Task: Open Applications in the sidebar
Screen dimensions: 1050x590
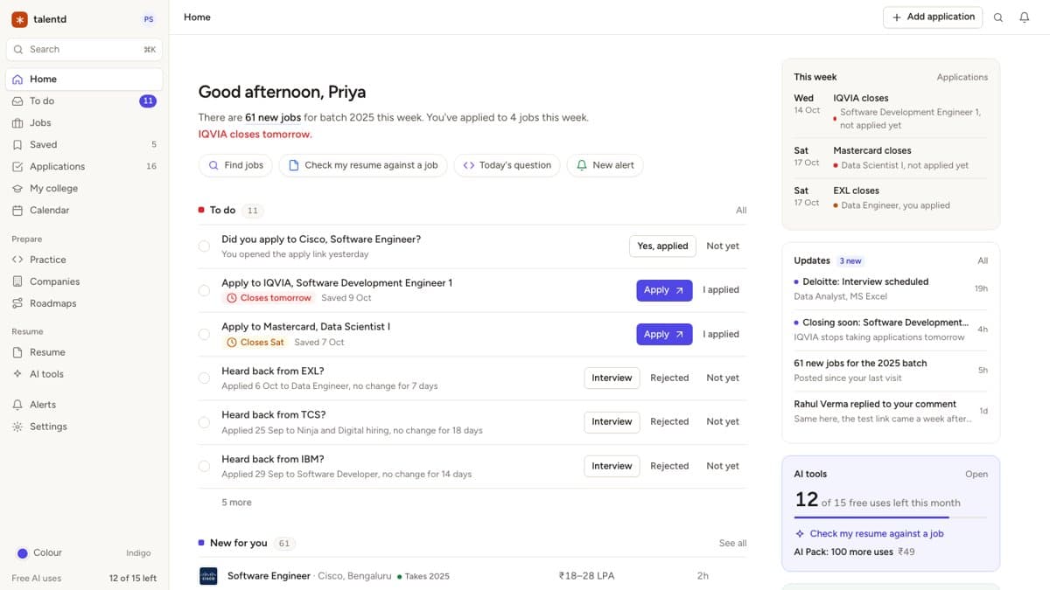Action: point(84,166)
